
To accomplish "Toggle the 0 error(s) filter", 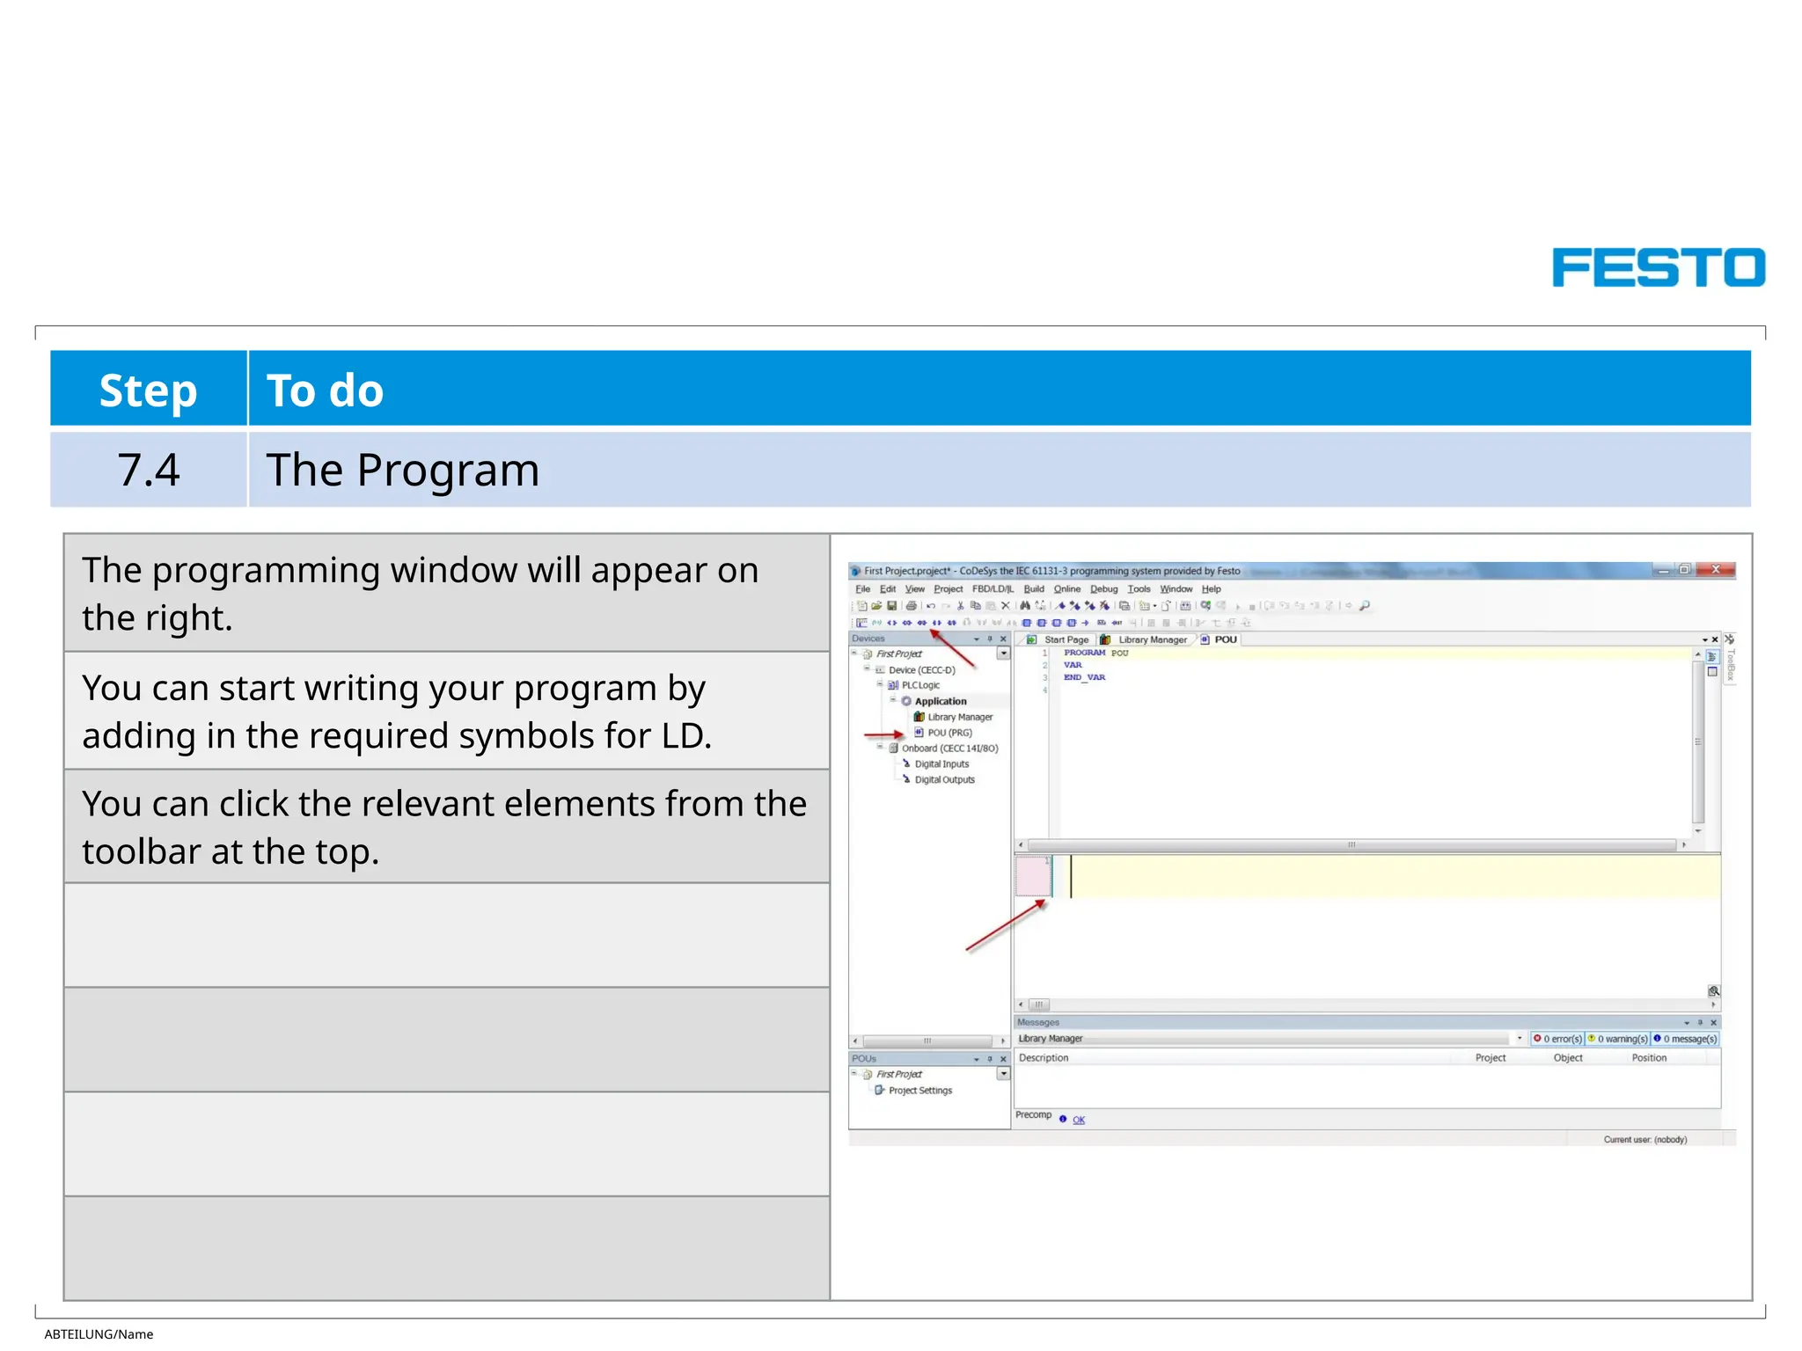I will point(1557,1039).
